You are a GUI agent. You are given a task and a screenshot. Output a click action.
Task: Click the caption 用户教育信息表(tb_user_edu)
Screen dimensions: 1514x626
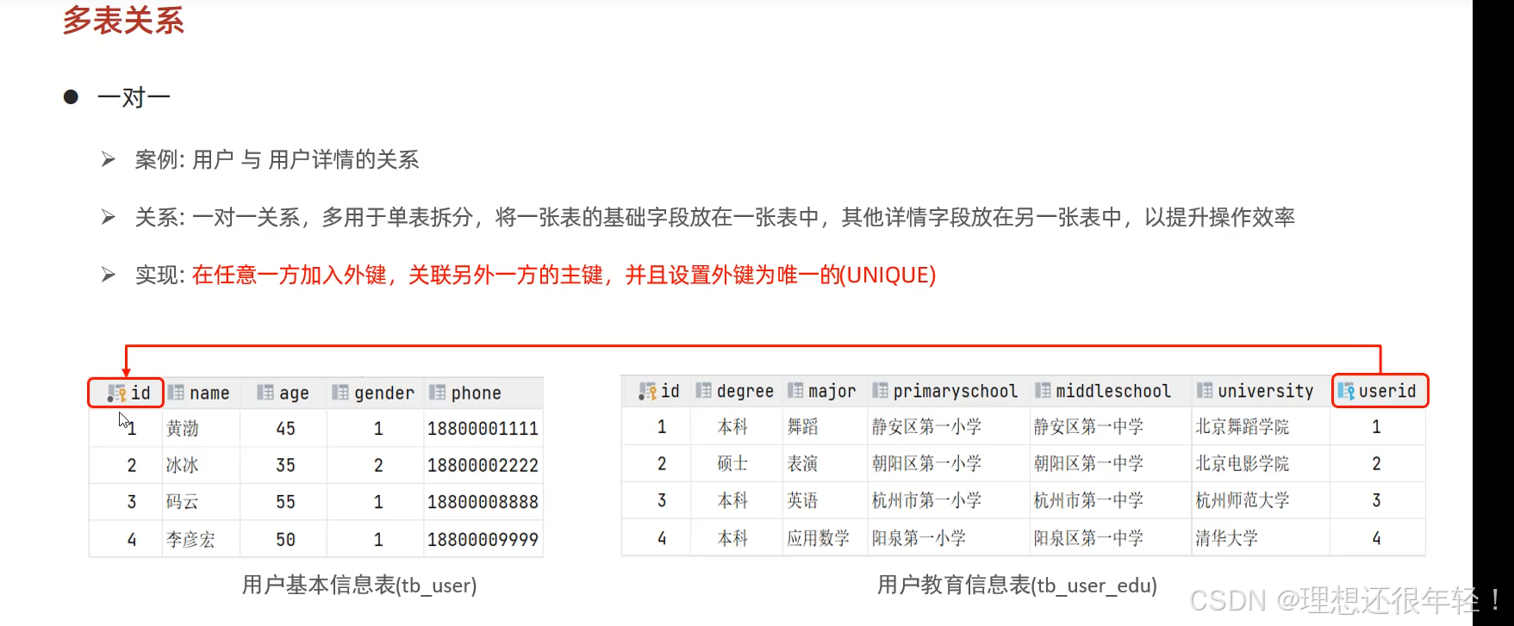1017,586
